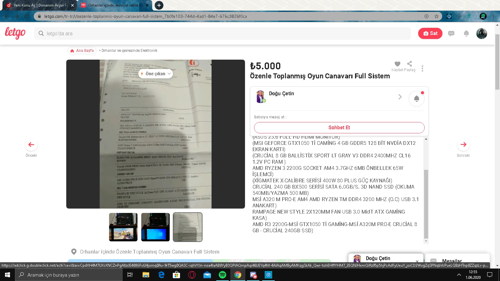Click the Windows taskbar search box

coord(69,275)
